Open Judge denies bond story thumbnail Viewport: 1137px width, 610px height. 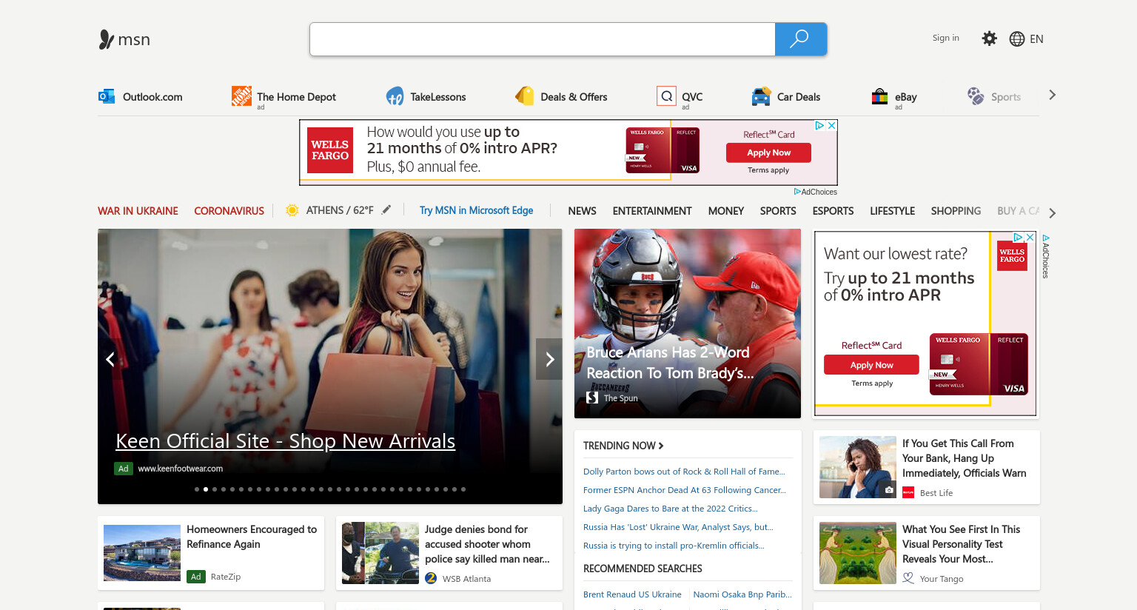click(x=380, y=553)
